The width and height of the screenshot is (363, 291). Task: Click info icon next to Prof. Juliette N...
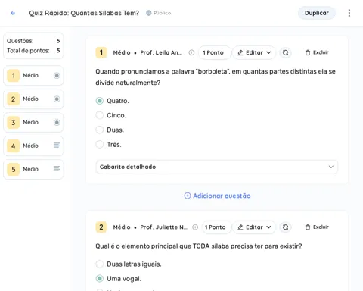click(195, 227)
